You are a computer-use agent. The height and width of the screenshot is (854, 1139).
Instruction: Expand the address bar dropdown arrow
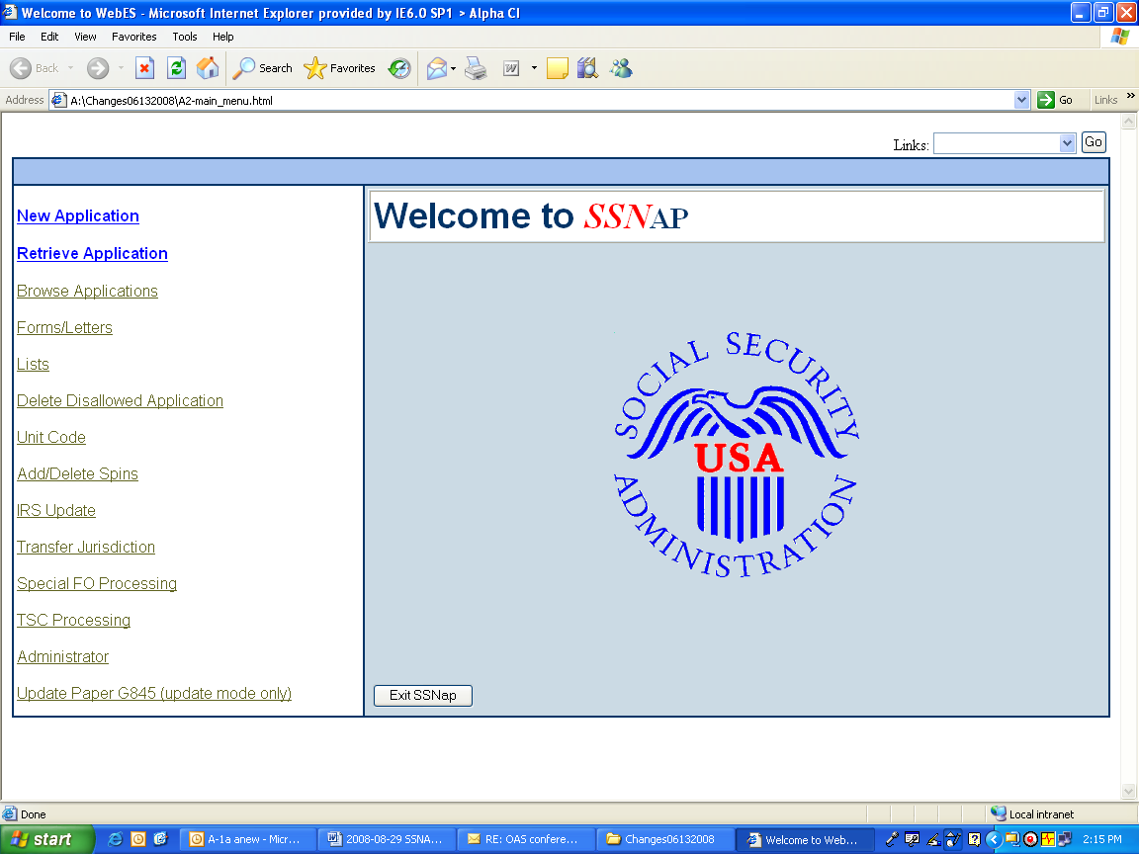click(x=1022, y=100)
